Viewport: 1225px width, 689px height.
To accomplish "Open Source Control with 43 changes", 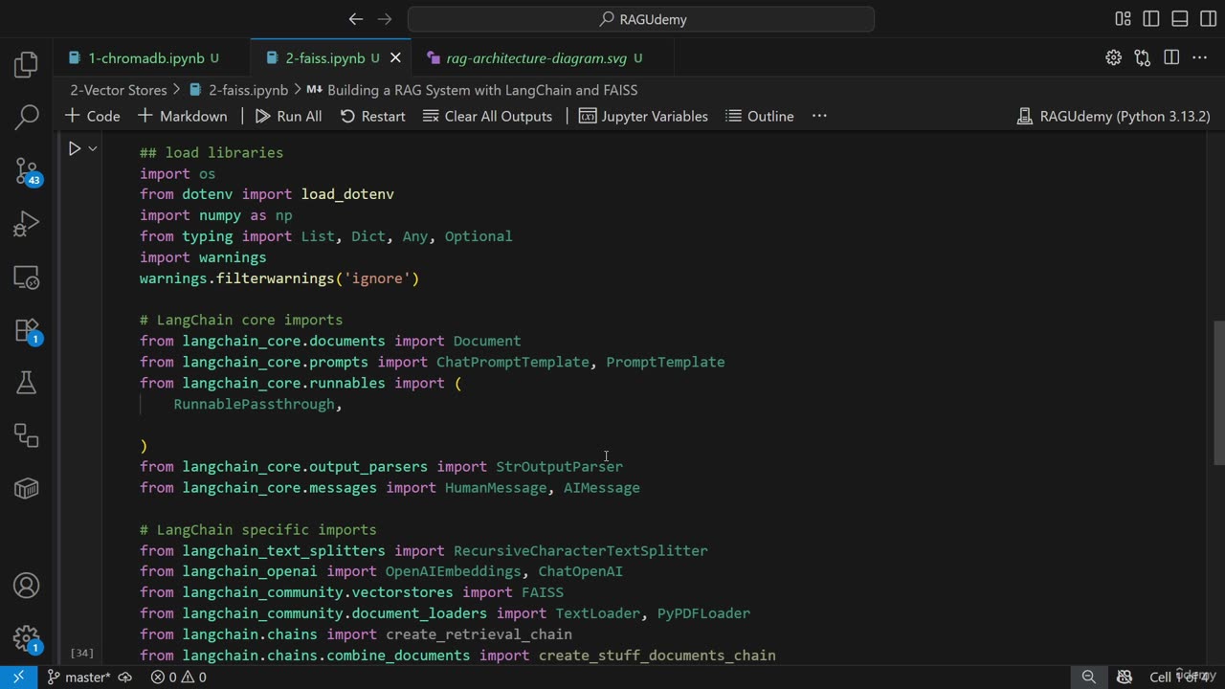I will (x=27, y=172).
